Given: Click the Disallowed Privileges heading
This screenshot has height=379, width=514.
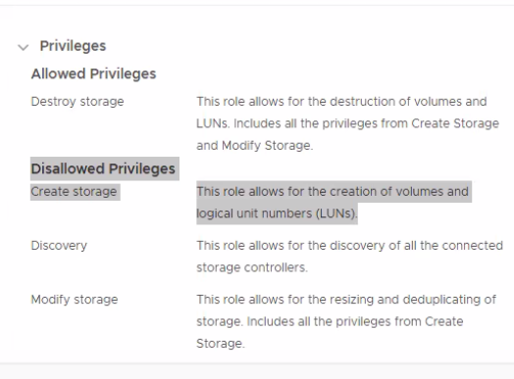Looking at the screenshot, I should pos(103,168).
